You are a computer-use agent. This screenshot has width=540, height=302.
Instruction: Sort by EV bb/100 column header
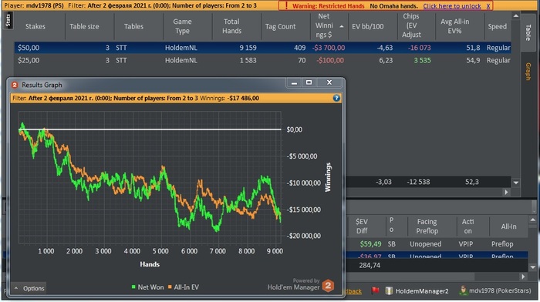coord(367,26)
